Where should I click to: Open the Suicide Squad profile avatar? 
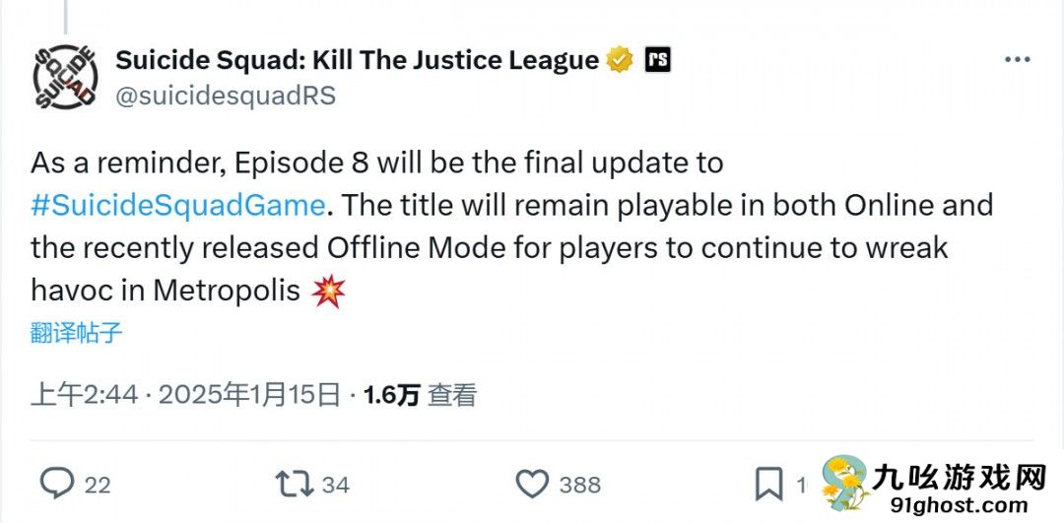point(65,77)
